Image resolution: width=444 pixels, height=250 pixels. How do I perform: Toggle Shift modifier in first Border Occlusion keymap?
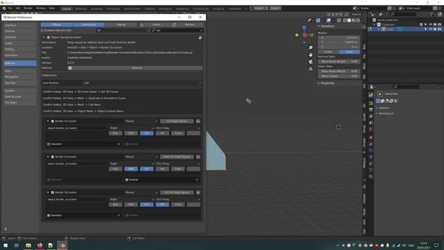point(131,133)
